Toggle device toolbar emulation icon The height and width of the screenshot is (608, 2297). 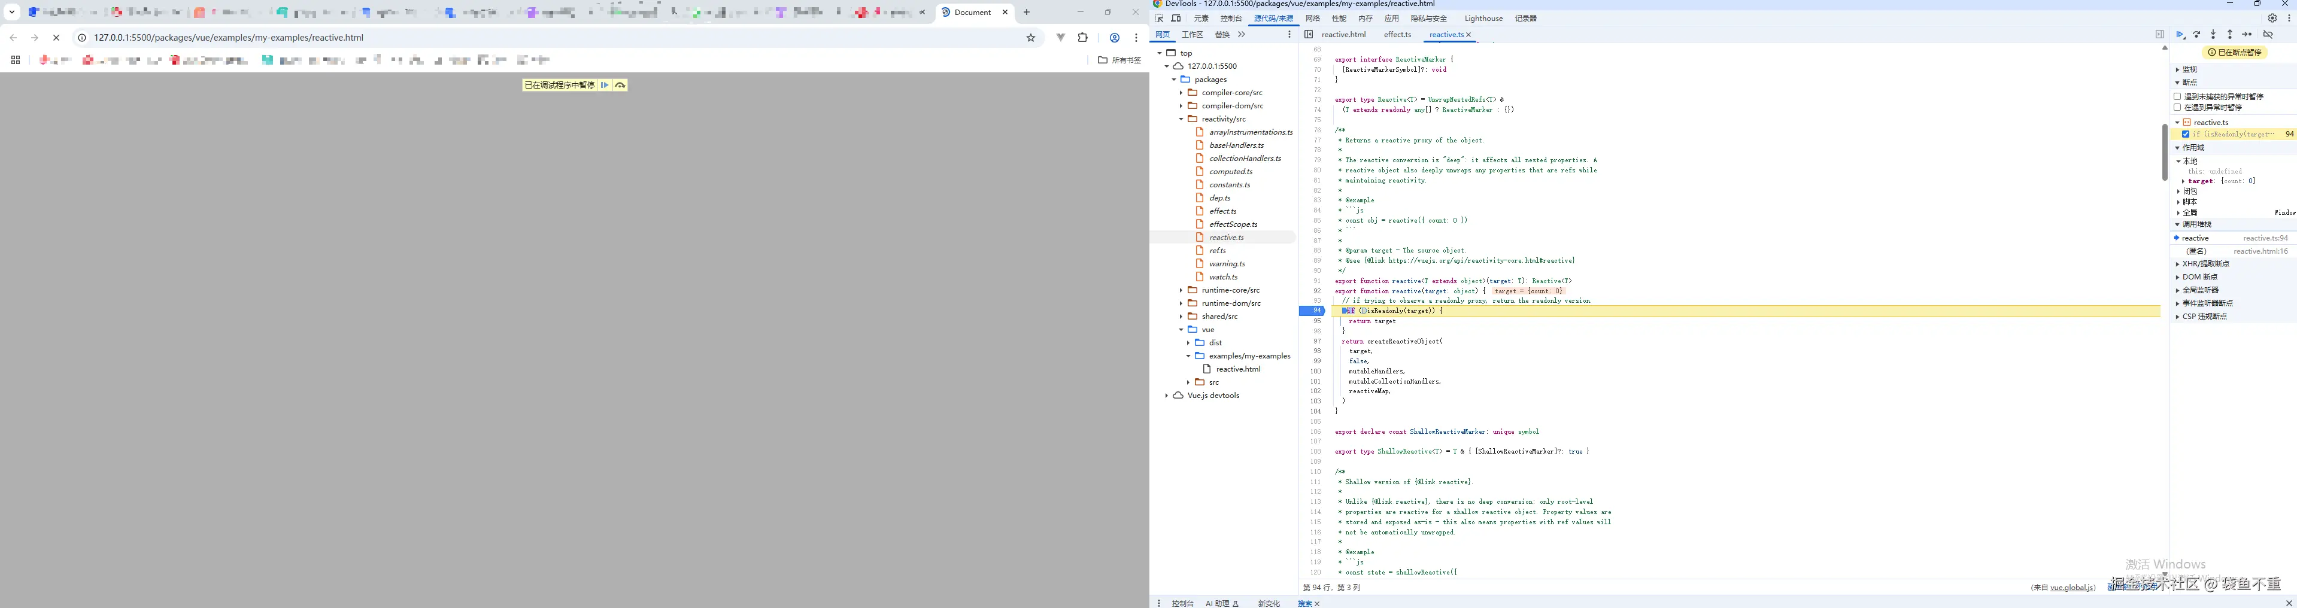[x=1176, y=19]
